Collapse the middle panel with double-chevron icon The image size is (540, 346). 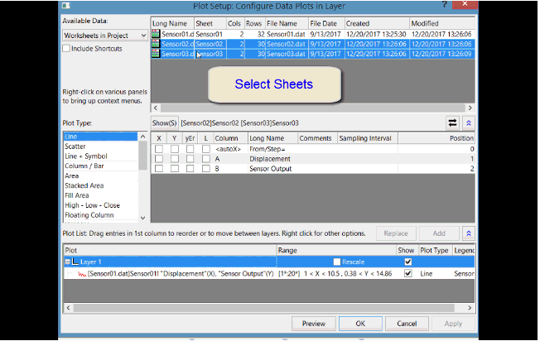tap(469, 123)
